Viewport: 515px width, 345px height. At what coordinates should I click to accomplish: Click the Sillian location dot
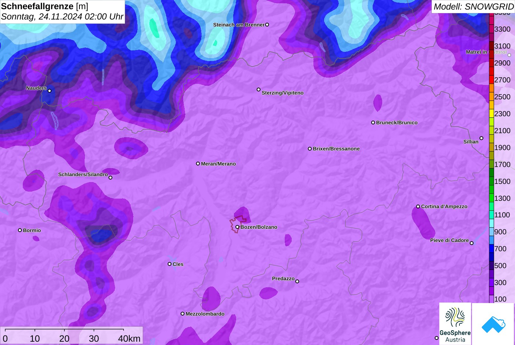(482, 138)
